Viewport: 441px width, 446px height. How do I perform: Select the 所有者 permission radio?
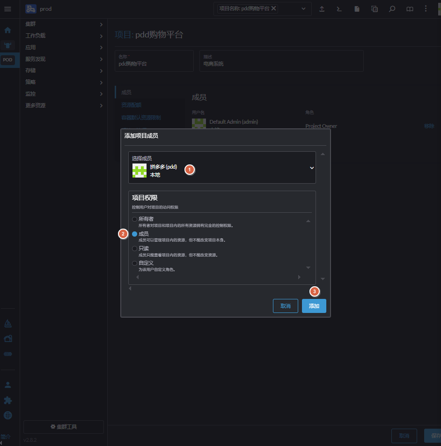[135, 219]
